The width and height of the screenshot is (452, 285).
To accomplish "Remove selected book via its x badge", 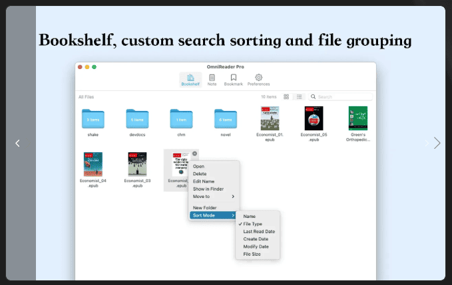I will tap(194, 153).
